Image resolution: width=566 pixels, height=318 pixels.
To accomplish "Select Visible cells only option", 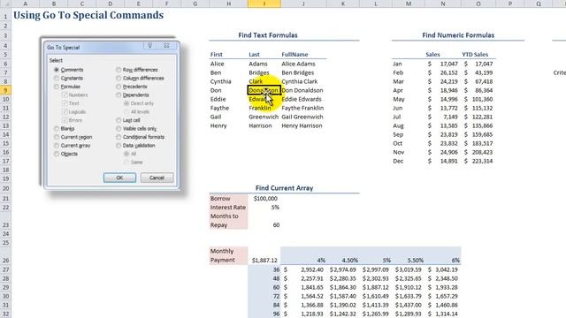I will pyautogui.click(x=136, y=128).
